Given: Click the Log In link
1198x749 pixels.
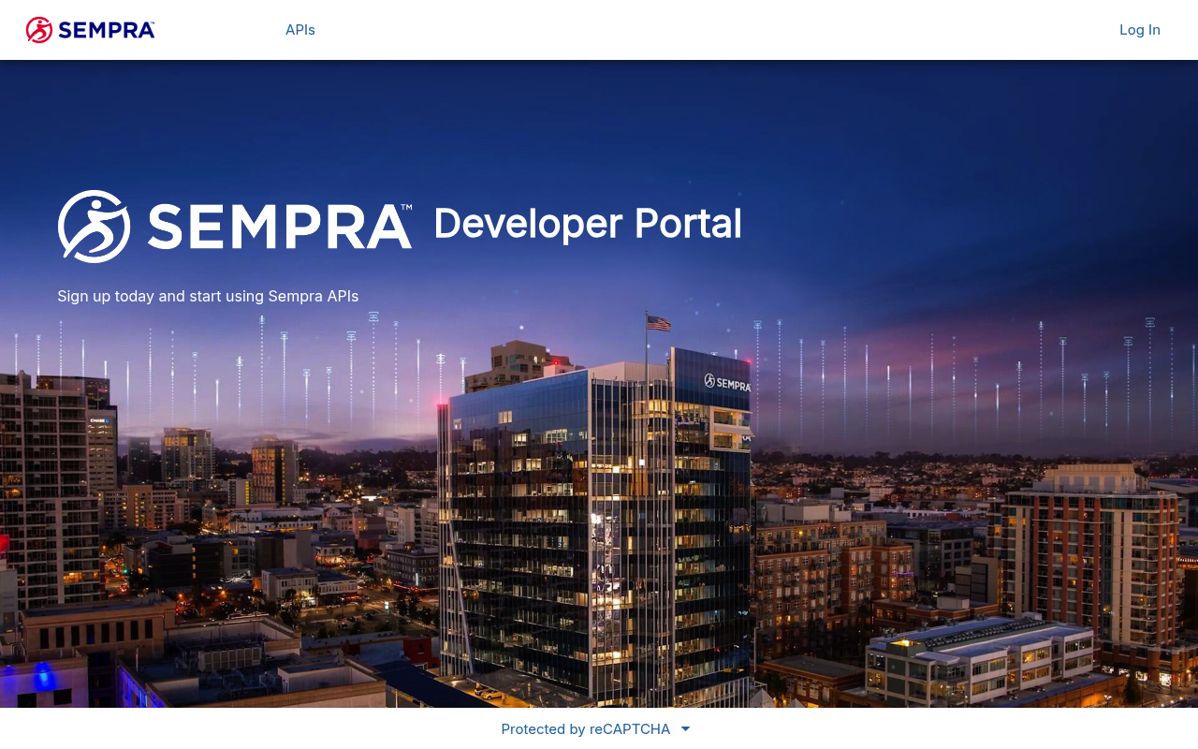Looking at the screenshot, I should 1140,30.
